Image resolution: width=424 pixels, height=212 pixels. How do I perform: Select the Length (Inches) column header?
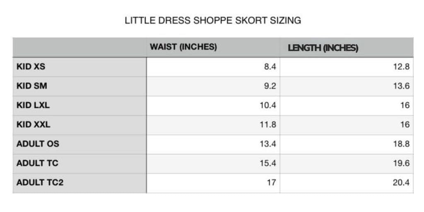click(x=323, y=48)
